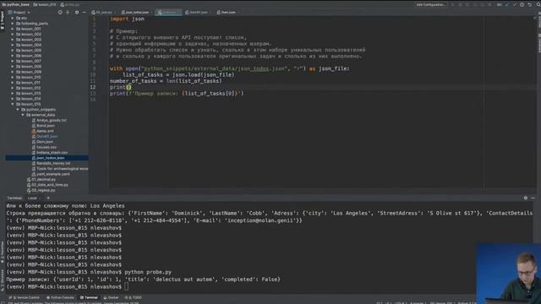Select Dom#2.json in the project tree
Screen dimensions: 541x304
click(47, 136)
